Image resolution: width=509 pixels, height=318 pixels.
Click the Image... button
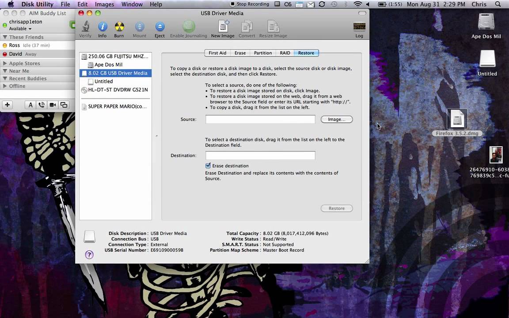coord(337,119)
